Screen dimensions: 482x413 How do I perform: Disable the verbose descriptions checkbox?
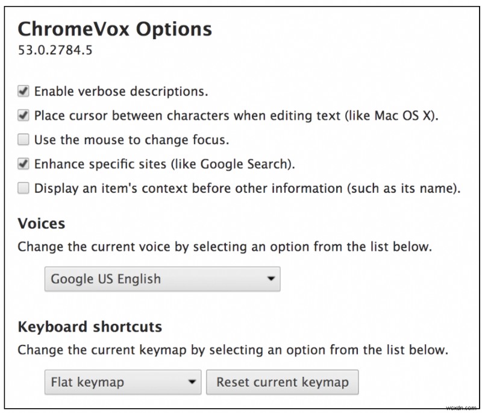[x=23, y=92]
